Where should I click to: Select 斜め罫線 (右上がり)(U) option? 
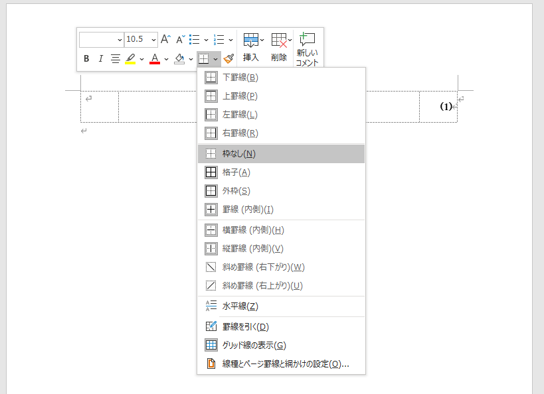pyautogui.click(x=281, y=285)
